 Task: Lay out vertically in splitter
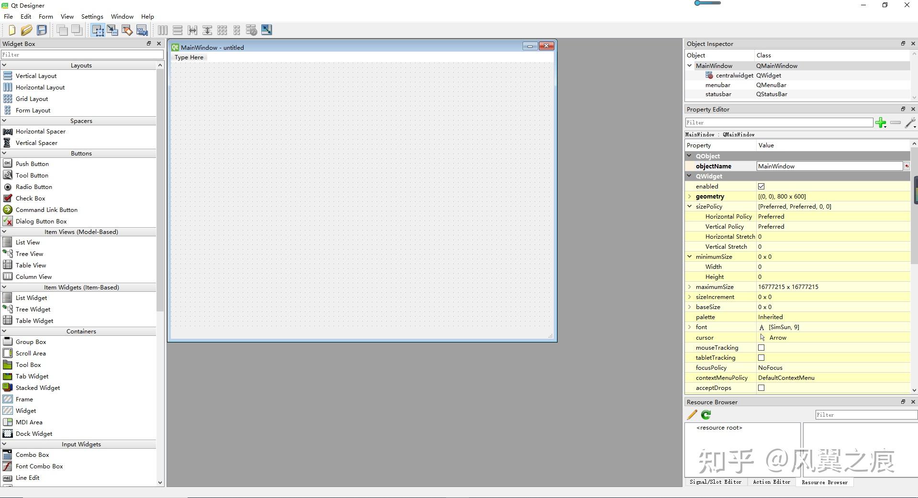(x=207, y=30)
